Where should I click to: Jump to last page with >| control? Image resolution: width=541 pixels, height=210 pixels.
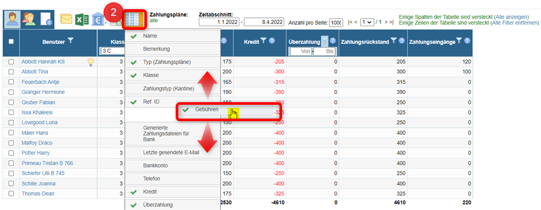point(391,23)
